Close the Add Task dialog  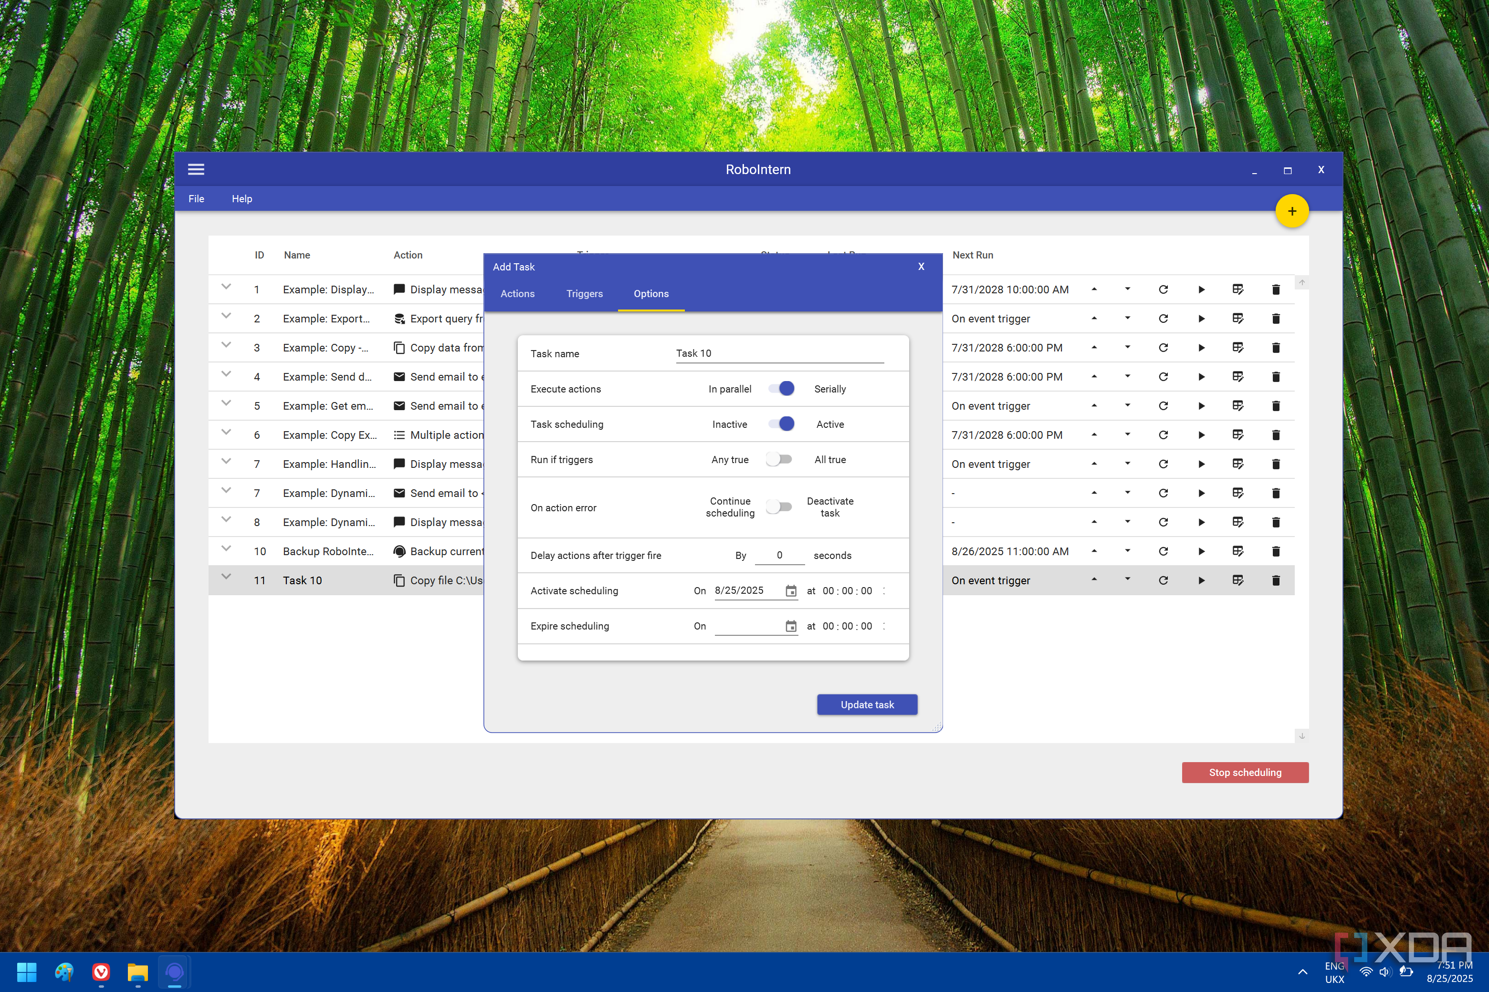[x=921, y=266]
